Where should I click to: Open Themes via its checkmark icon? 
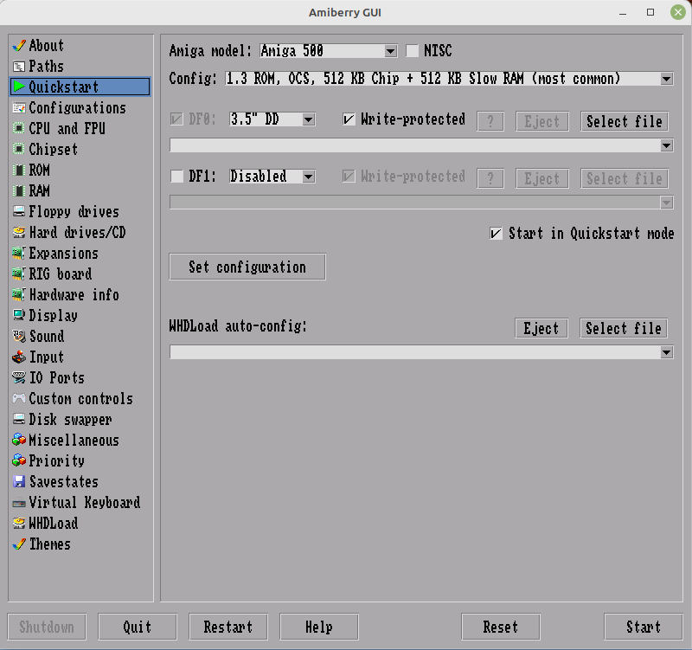click(19, 544)
